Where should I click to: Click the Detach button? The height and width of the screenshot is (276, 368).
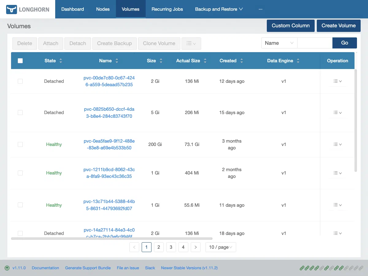[x=78, y=44]
